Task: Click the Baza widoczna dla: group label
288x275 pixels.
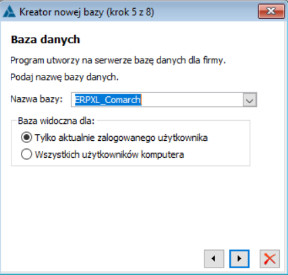Action: point(56,121)
